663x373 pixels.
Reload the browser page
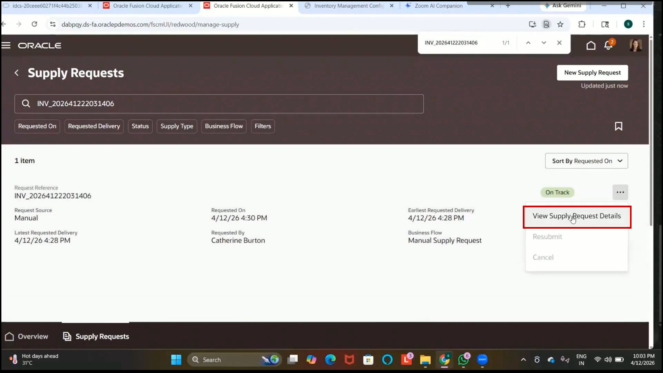point(34,24)
